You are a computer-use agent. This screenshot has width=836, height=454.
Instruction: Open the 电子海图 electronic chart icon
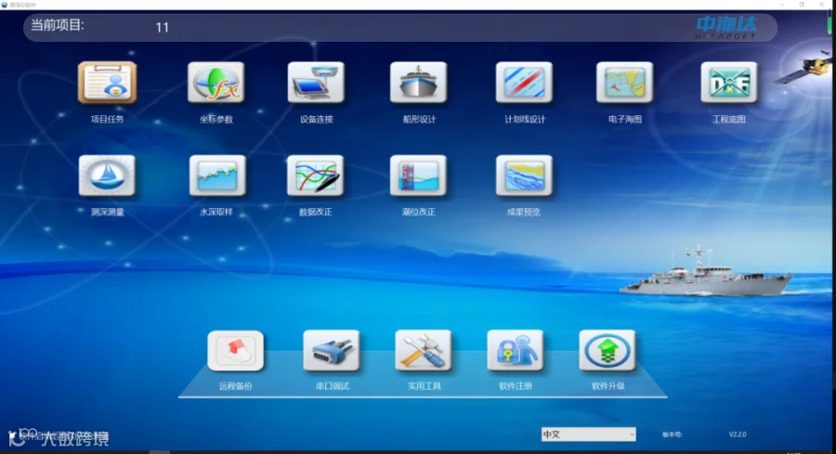point(625,83)
